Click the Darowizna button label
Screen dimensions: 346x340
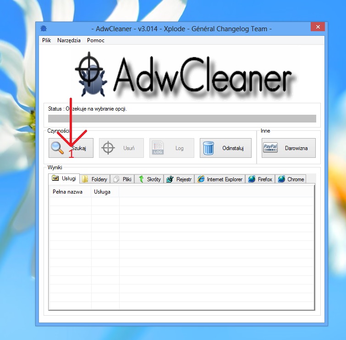pos(296,148)
